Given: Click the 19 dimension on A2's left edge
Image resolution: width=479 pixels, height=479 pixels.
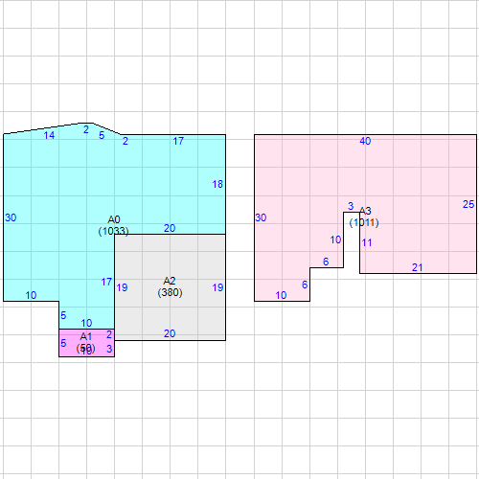Looking at the screenshot, I should [x=122, y=287].
